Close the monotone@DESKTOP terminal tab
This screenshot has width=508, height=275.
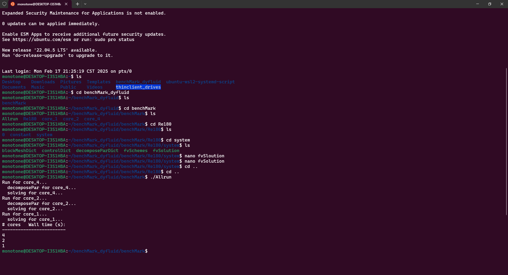click(x=66, y=4)
